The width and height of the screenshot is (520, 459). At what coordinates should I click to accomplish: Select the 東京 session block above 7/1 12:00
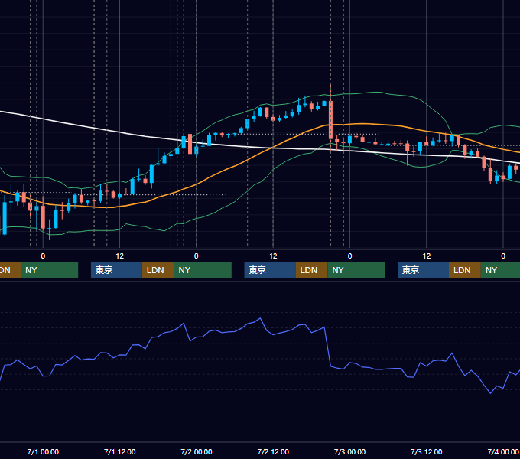116,270
